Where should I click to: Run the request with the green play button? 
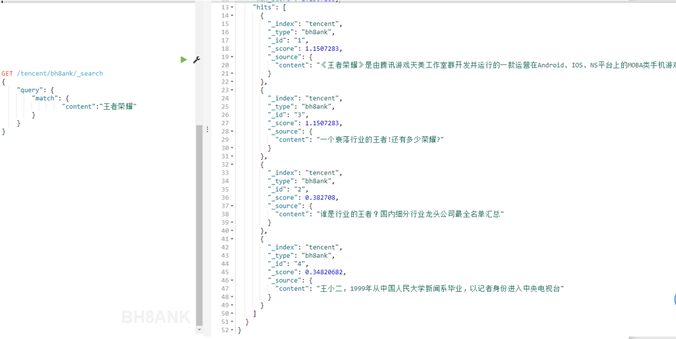(x=184, y=59)
